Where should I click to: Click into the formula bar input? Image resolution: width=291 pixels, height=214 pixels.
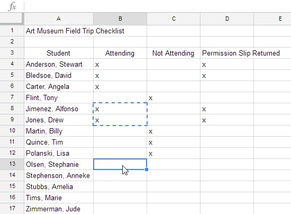tap(158, 6)
